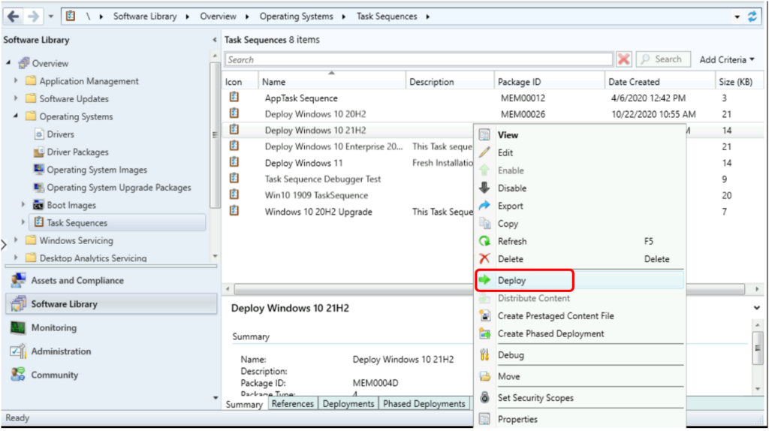Open the Assets and Compliance workspace
The width and height of the screenshot is (769, 431).
[111, 281]
